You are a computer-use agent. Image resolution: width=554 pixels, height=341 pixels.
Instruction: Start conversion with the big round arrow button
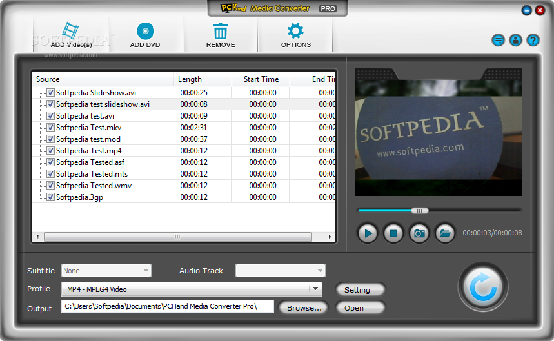click(483, 287)
